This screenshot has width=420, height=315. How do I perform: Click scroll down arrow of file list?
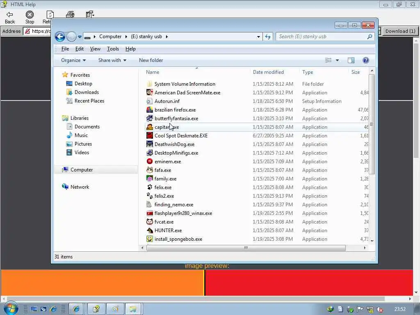(x=372, y=241)
